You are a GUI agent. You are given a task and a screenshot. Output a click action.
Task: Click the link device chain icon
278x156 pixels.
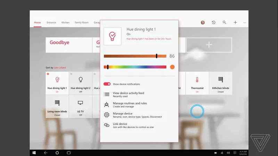[x=107, y=125]
